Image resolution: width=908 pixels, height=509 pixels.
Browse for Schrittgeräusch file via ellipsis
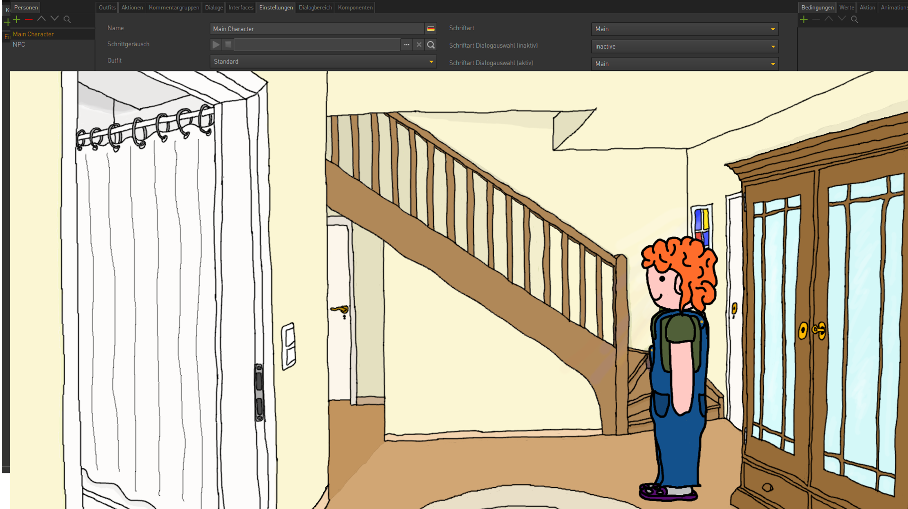[407, 45]
